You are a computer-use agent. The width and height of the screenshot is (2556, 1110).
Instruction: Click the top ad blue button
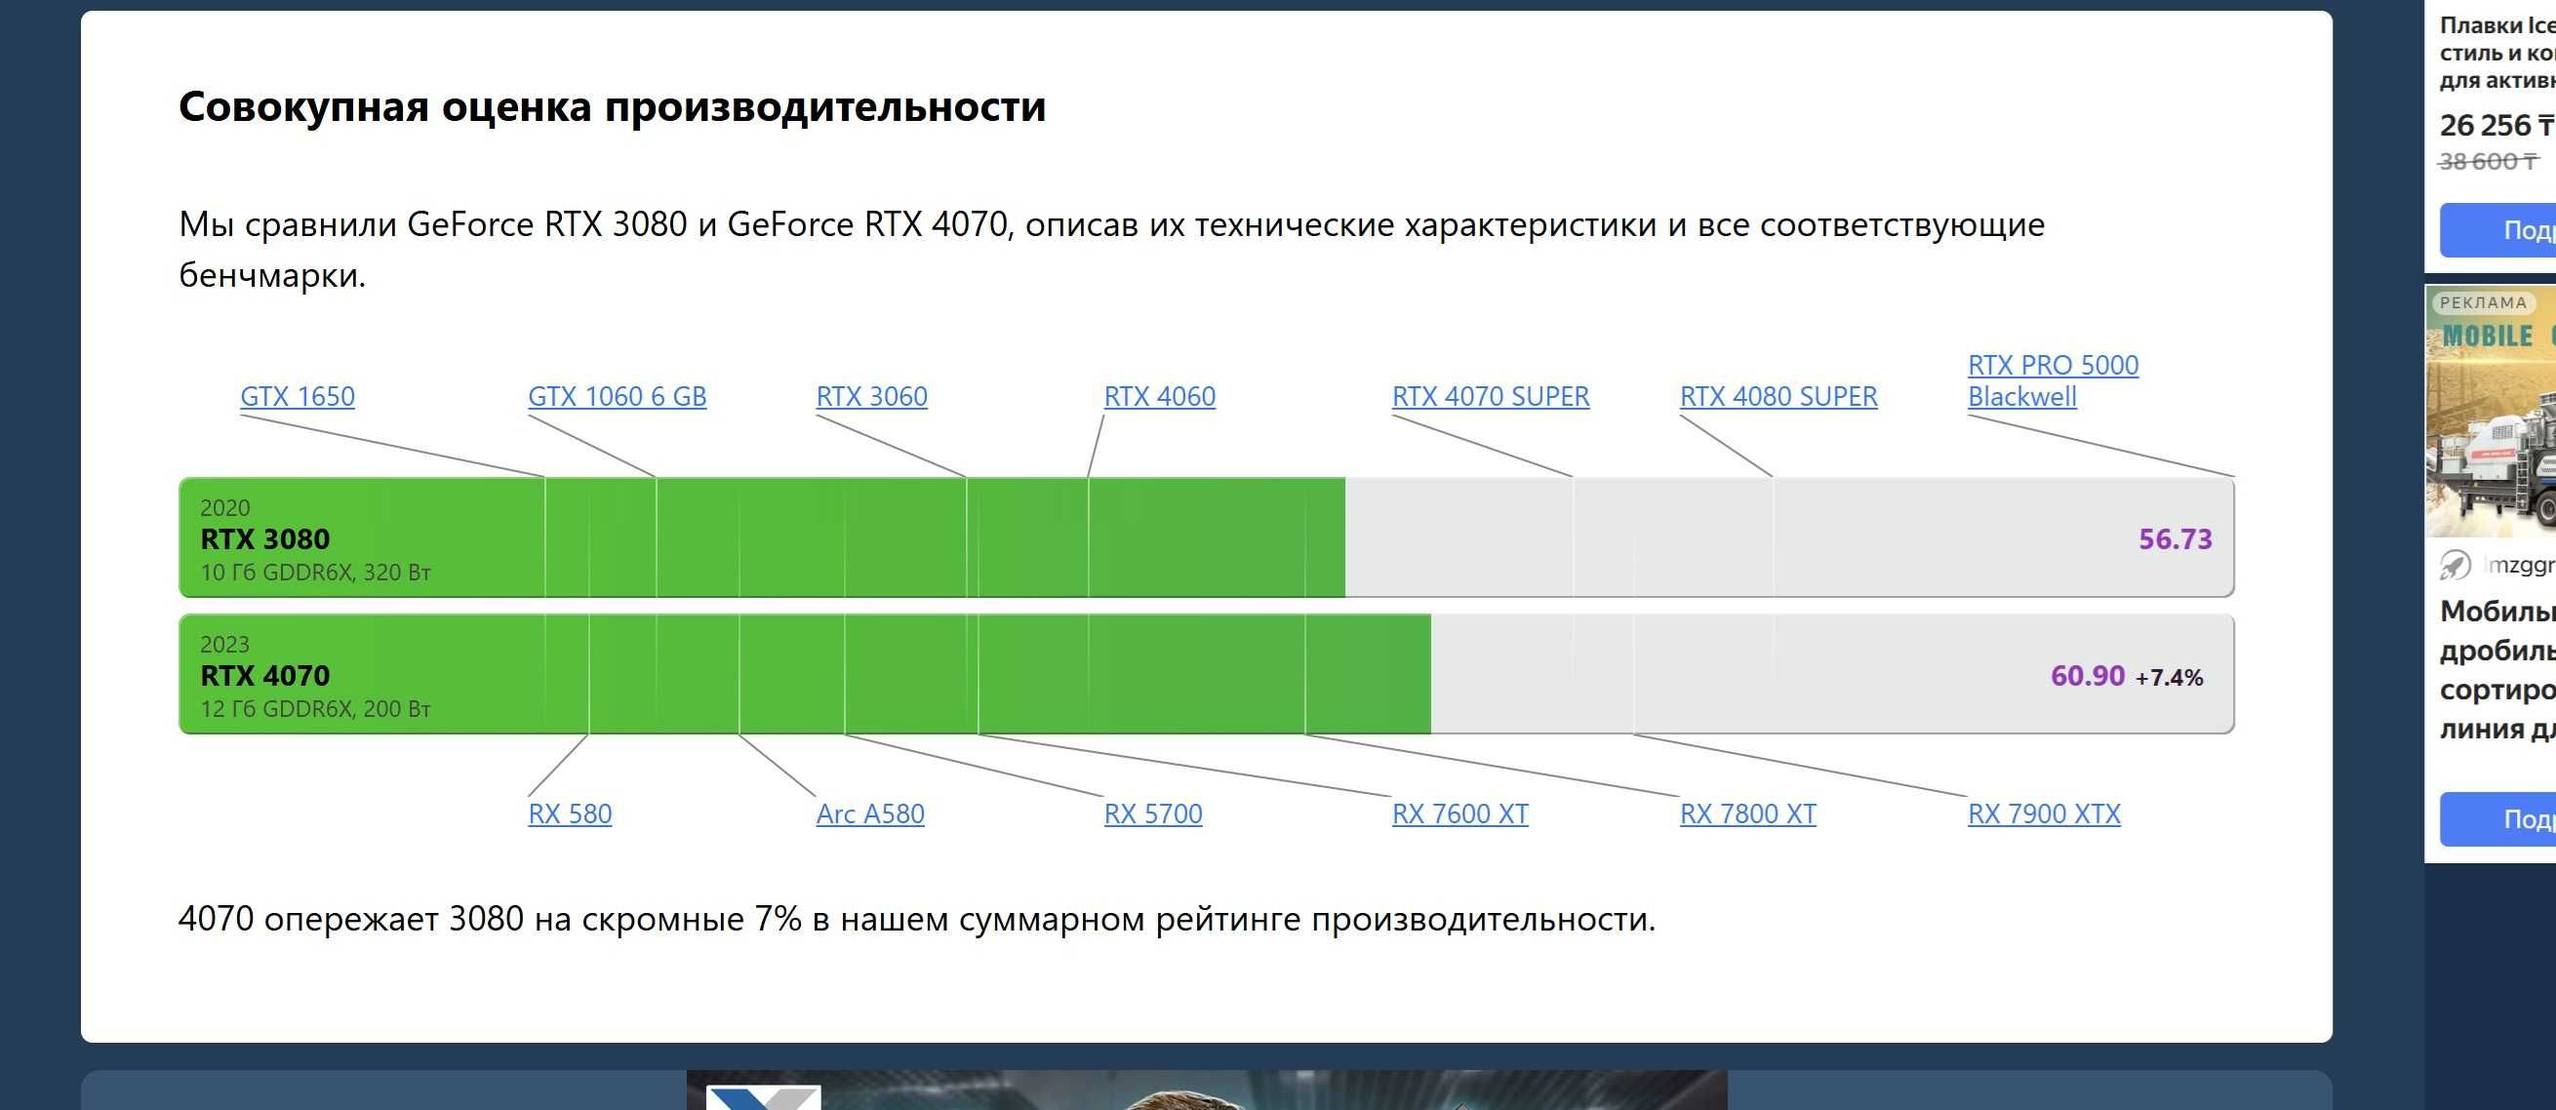pos(2497,230)
